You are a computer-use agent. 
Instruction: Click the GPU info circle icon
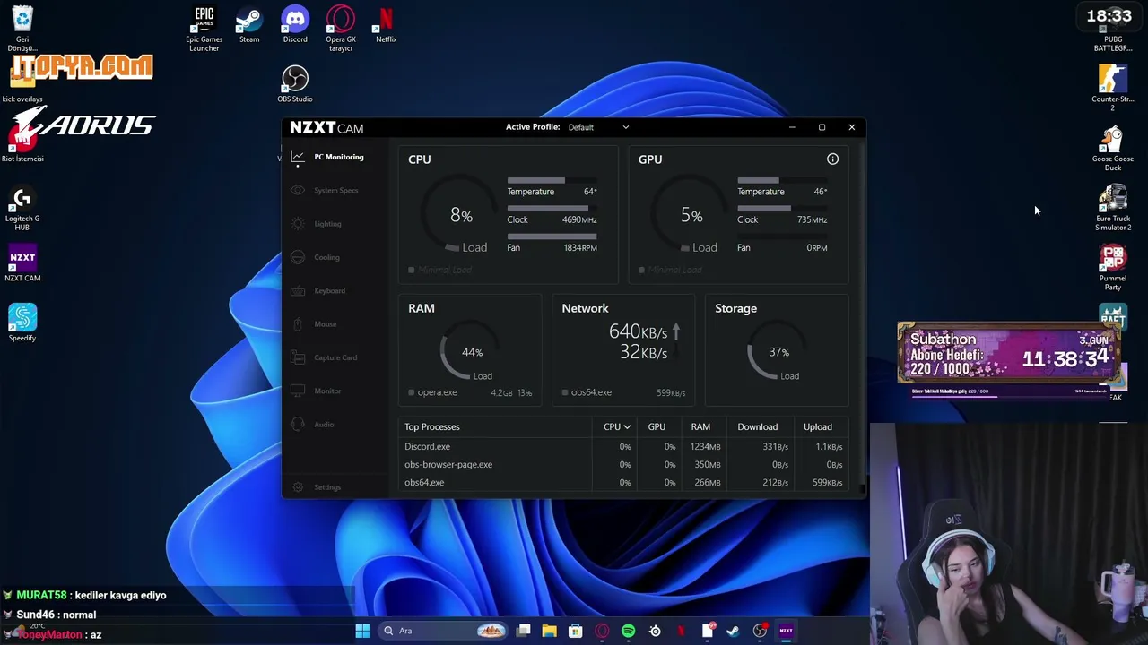[832, 159]
